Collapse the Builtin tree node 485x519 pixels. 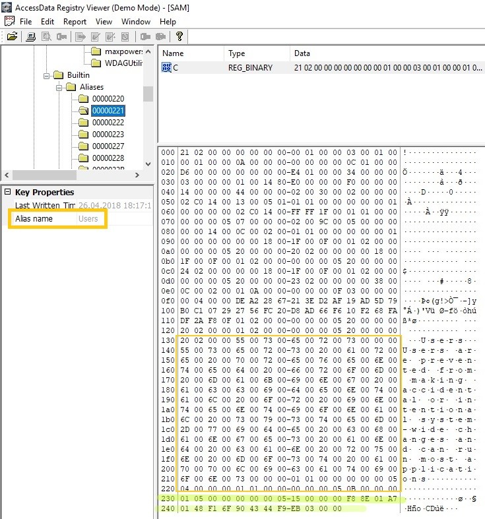click(46, 76)
